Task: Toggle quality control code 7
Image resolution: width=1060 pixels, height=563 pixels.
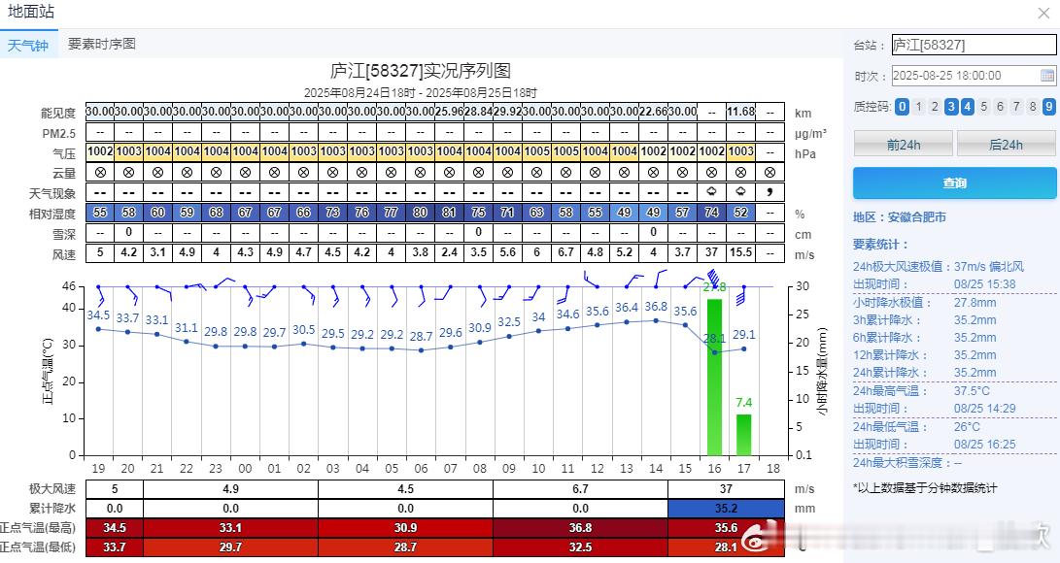Action: click(x=1016, y=106)
